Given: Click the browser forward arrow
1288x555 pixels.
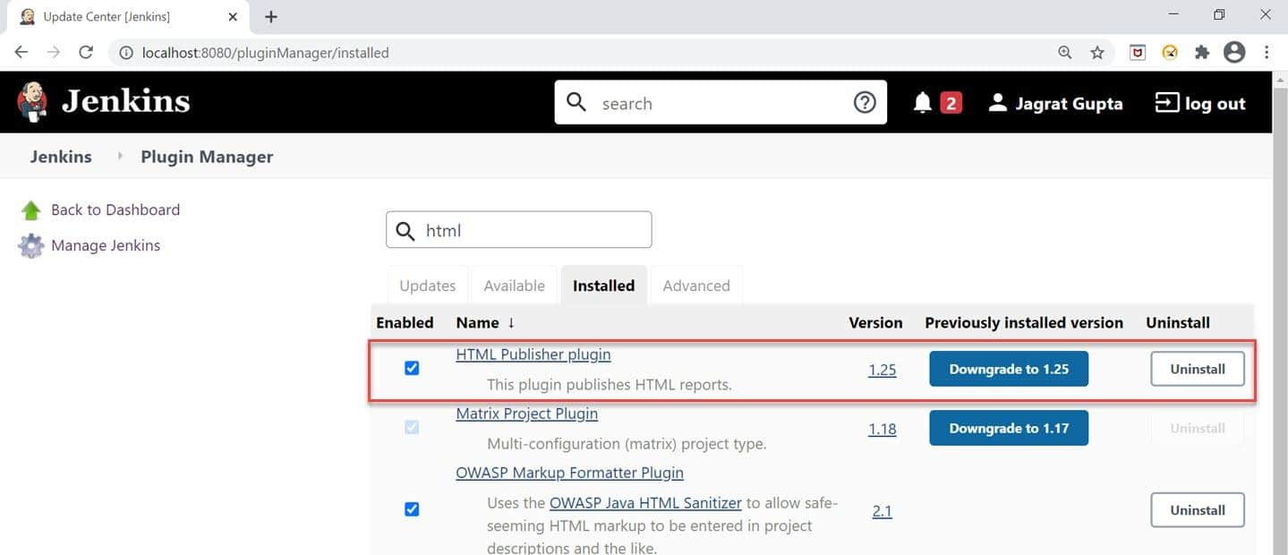Looking at the screenshot, I should coord(54,53).
